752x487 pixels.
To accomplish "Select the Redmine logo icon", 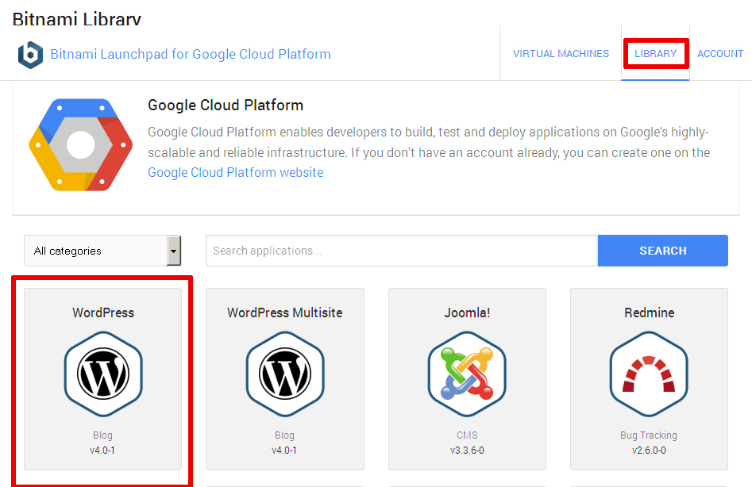I will (x=649, y=374).
